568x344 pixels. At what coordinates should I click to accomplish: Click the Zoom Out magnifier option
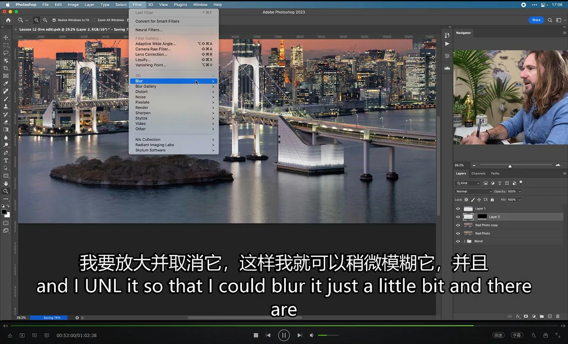coord(45,20)
